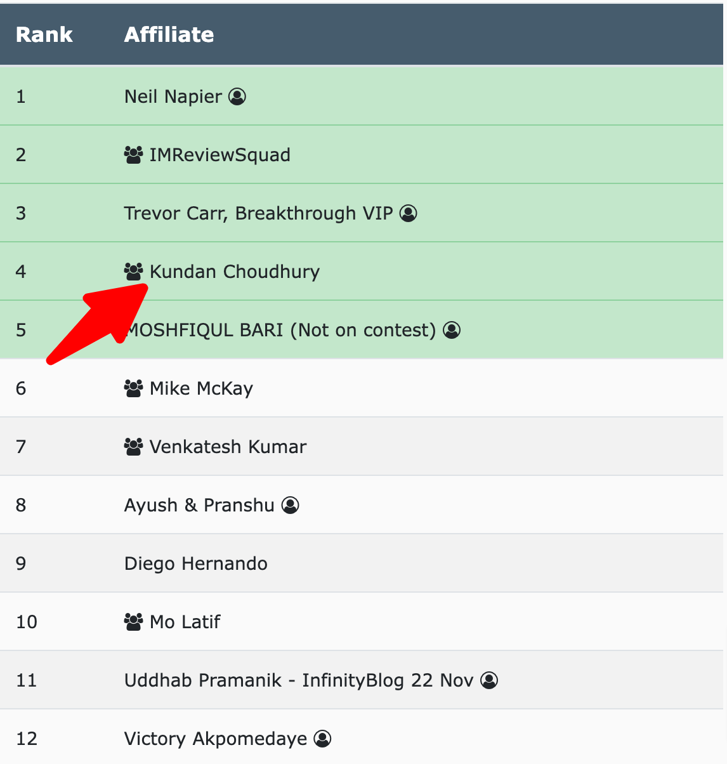Open the Neil Napier affiliate entry
Viewport: 727px width, 764px height.
173,96
